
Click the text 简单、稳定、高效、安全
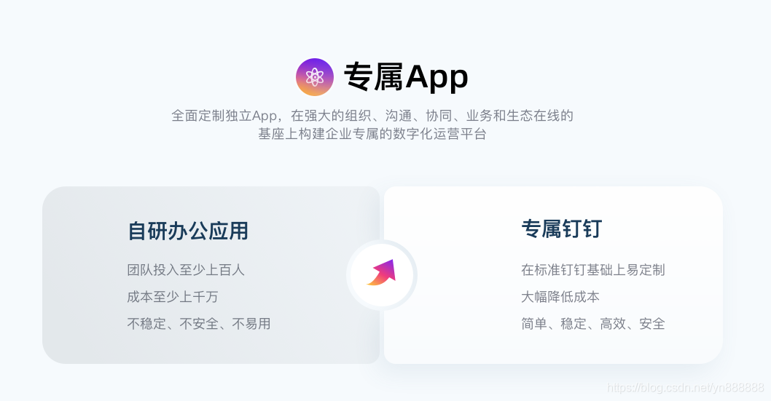[x=593, y=324]
